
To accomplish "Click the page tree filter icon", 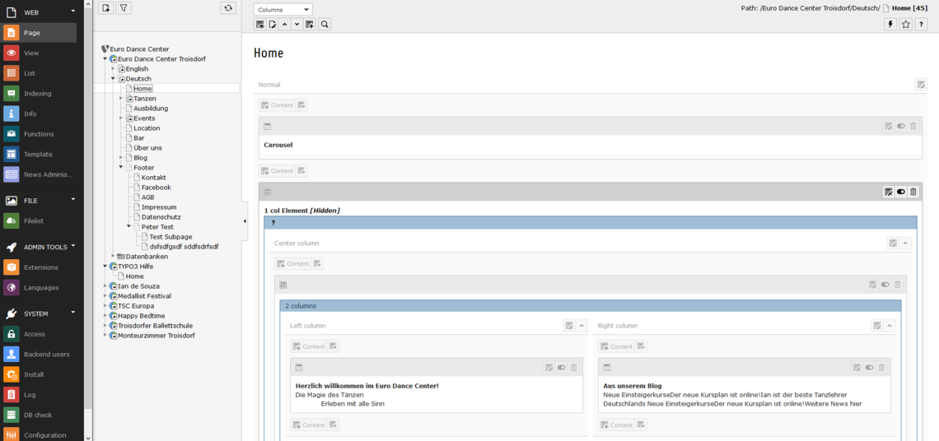I will pyautogui.click(x=123, y=8).
